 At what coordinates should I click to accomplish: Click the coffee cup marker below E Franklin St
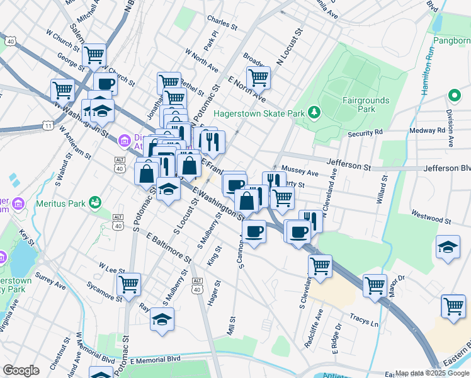point(235,184)
